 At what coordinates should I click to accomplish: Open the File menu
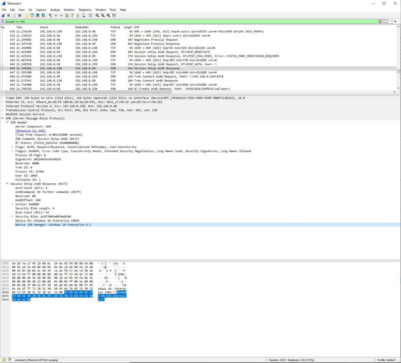click(4, 10)
